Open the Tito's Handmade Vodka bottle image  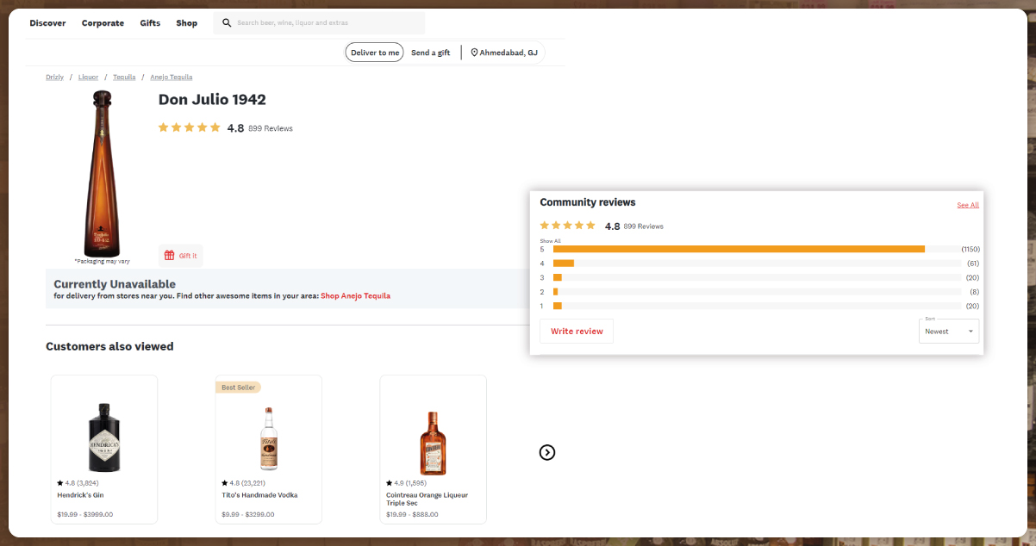coord(269,438)
